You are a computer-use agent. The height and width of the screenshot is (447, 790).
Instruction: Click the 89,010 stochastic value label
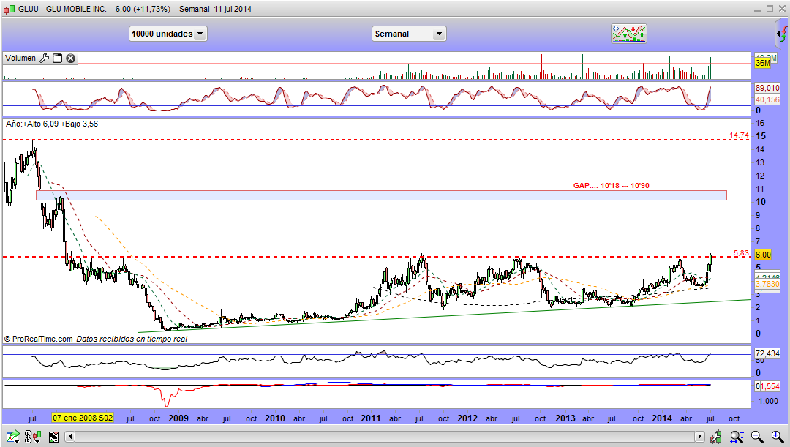point(767,88)
